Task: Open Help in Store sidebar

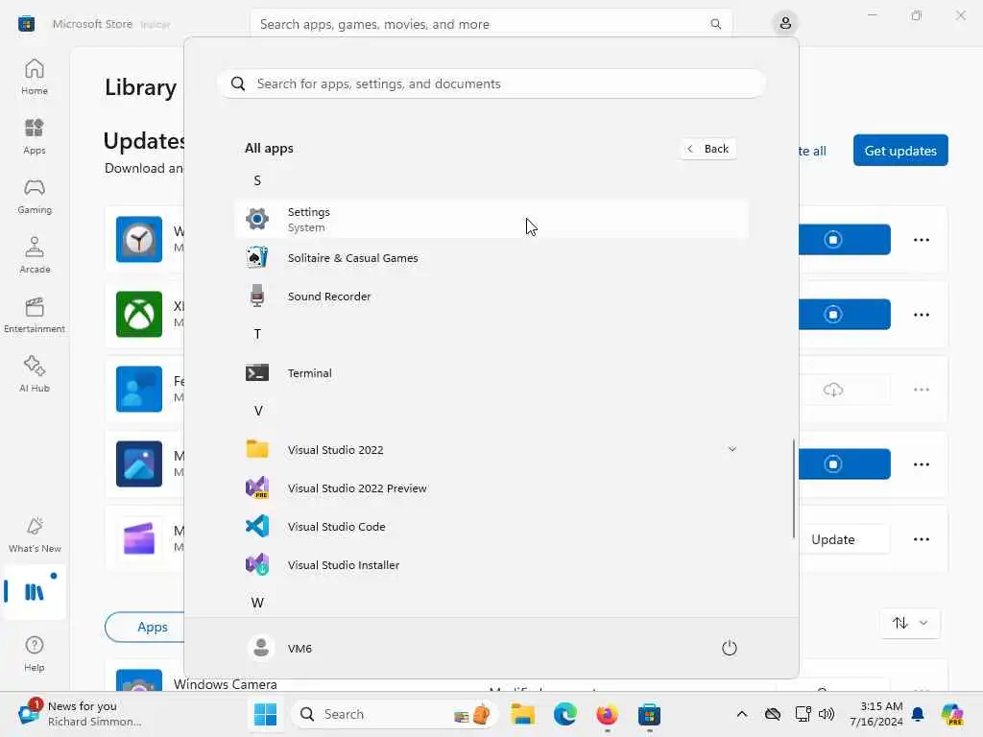Action: [35, 654]
